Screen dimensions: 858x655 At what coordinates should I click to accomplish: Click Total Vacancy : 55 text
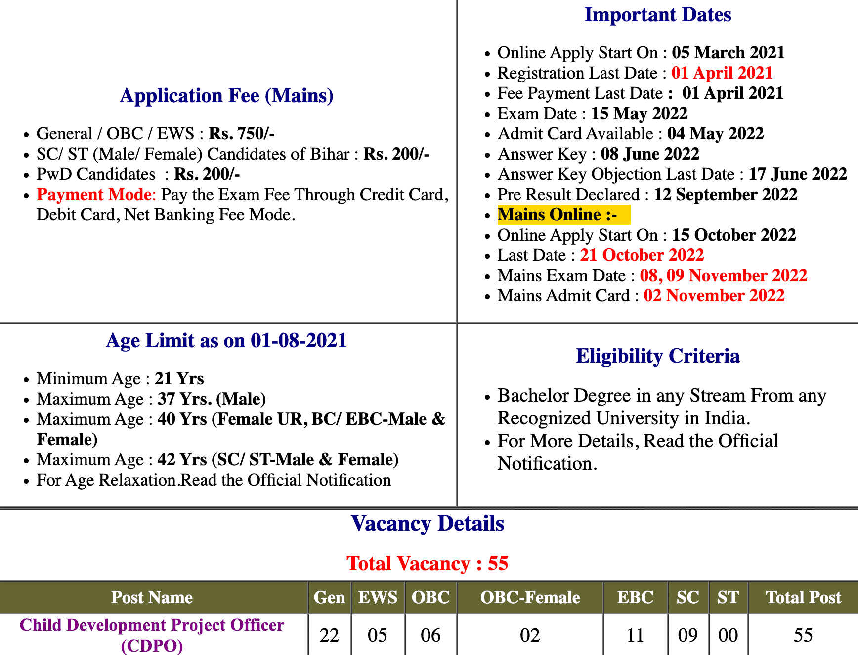428,564
